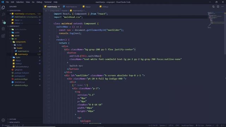The width and height of the screenshot is (226, 127).
Task: Click the Ln/Col cursor position indicator
Action: pyautogui.click(x=153, y=126)
